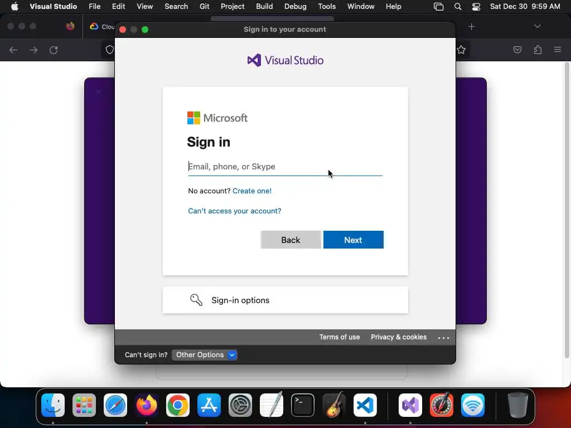The image size is (571, 428).
Task: Open Control Center in menu bar
Action: tap(476, 7)
